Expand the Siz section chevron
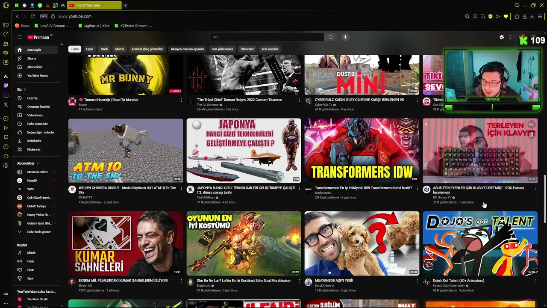 click(x=25, y=89)
